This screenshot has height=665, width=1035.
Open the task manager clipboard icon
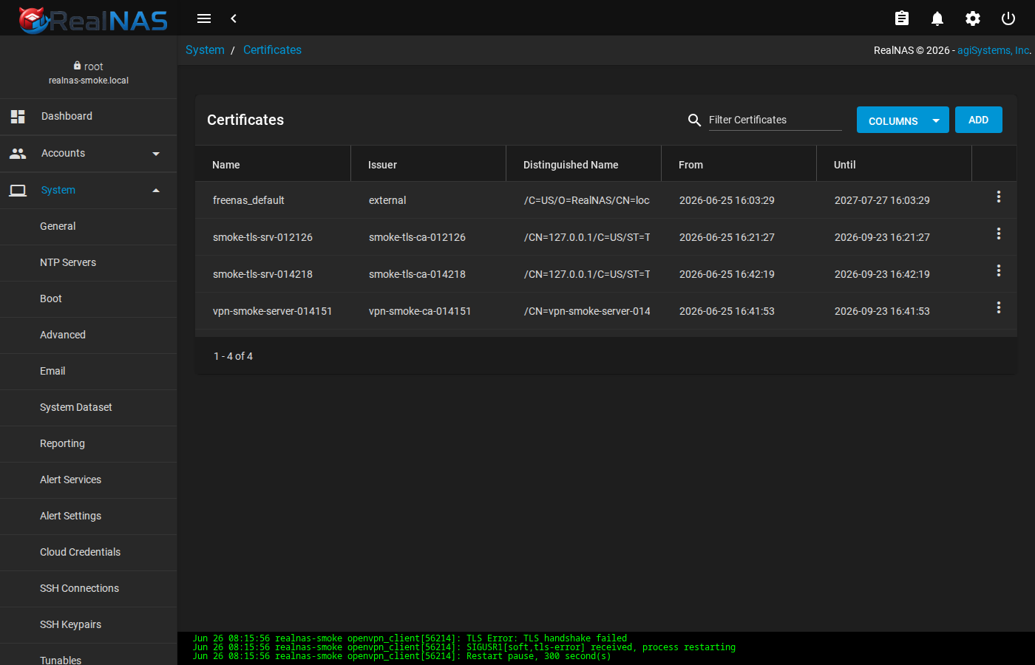point(902,18)
